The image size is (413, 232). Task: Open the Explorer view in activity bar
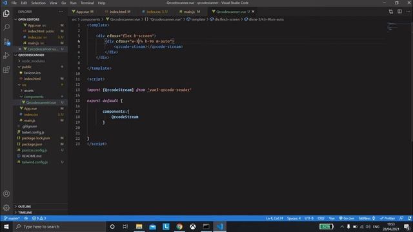coord(6,13)
